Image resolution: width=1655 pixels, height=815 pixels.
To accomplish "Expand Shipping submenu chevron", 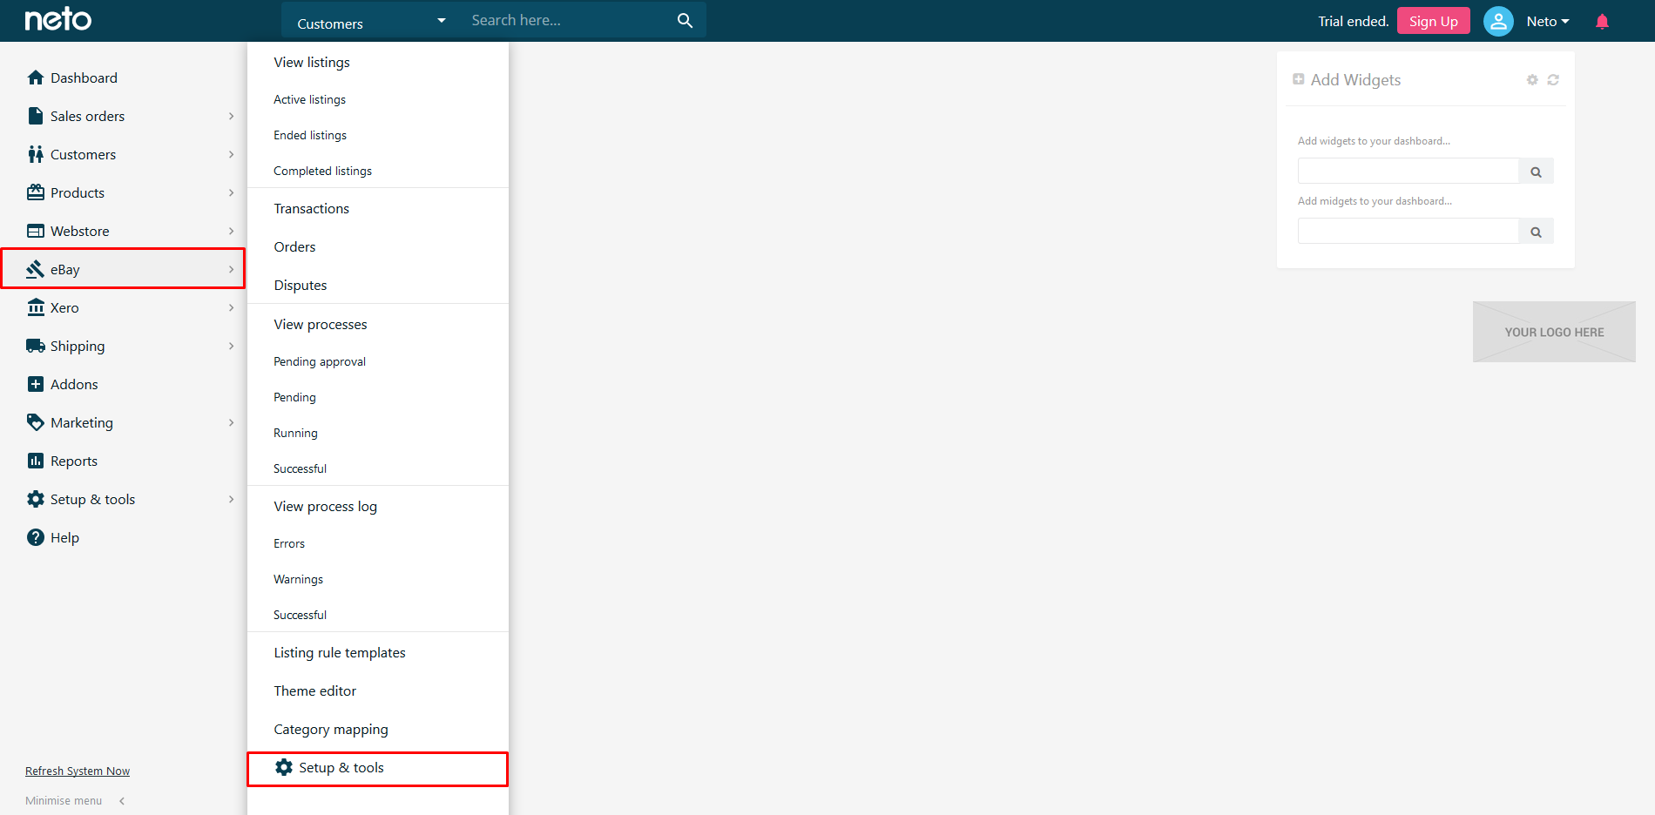I will (x=231, y=346).
